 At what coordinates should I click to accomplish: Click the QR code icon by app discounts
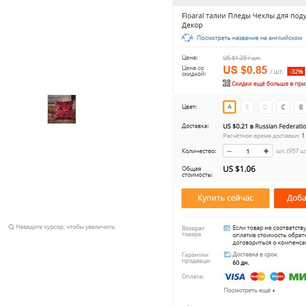(226, 83)
